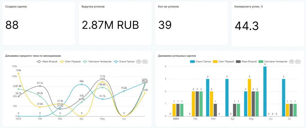Screen dimensions: 306x128
Task: Click Inv button in line chart legend
Action: click(145, 61)
